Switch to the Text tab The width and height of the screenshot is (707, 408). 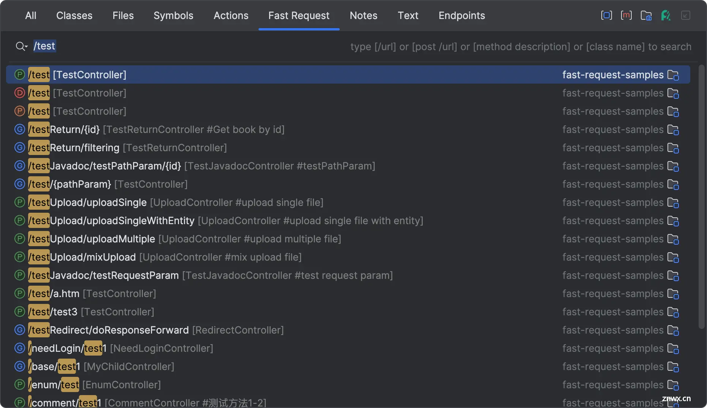(408, 16)
